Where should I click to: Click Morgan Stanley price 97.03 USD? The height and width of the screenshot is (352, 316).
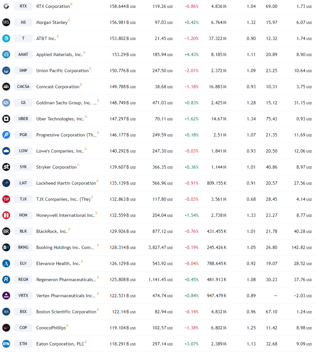click(164, 22)
